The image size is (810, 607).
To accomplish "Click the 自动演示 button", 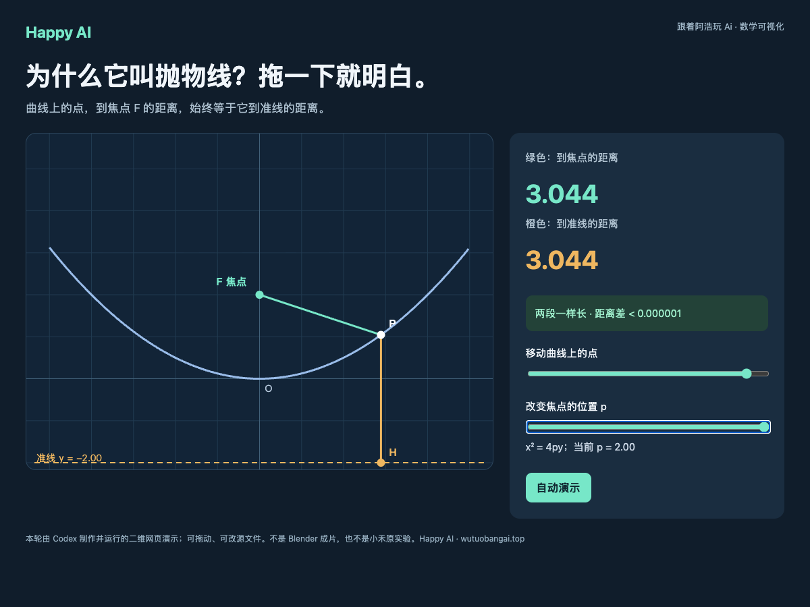I will point(558,488).
